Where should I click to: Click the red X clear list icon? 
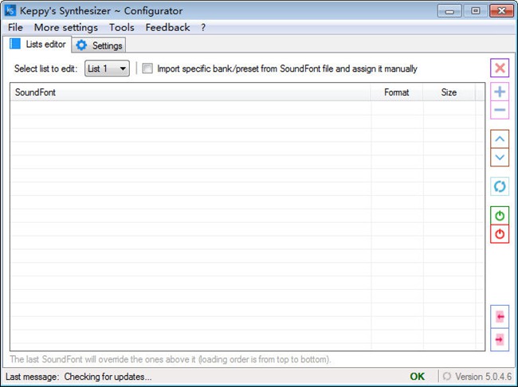point(500,68)
